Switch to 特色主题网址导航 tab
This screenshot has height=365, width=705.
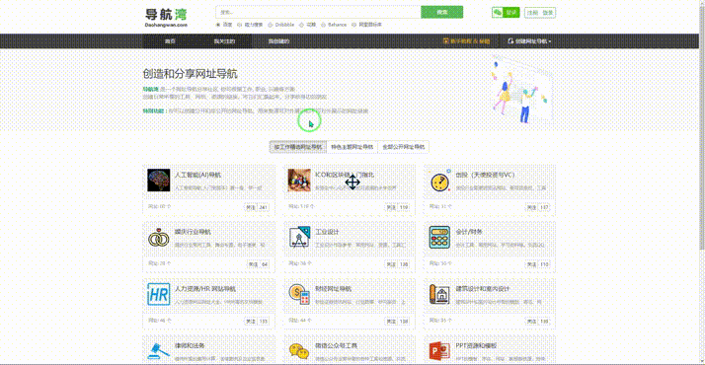tap(352, 147)
